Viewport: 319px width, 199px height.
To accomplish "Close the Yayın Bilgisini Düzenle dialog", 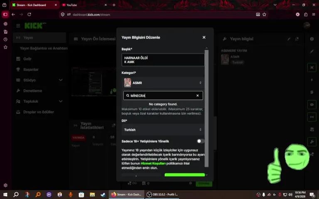I will pyautogui.click(x=204, y=37).
